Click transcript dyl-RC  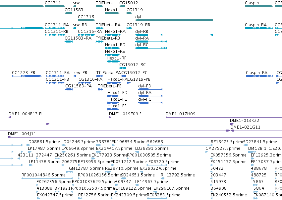point(142,45)
